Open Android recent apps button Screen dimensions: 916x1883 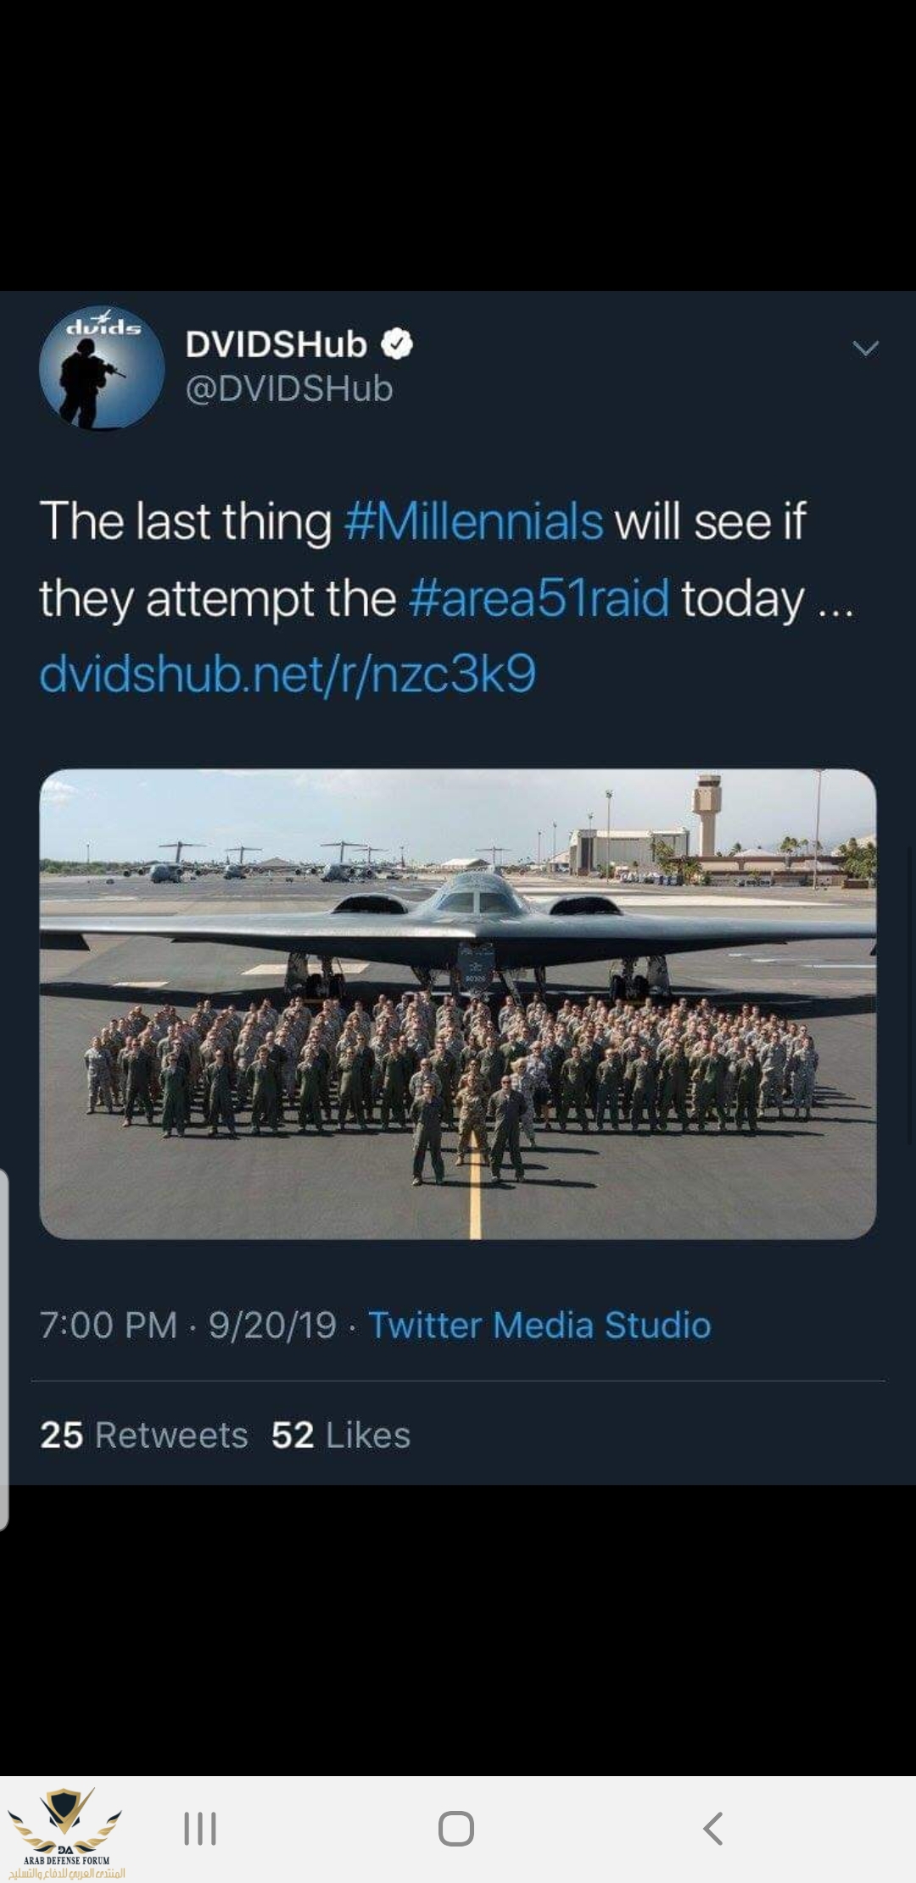200,1829
